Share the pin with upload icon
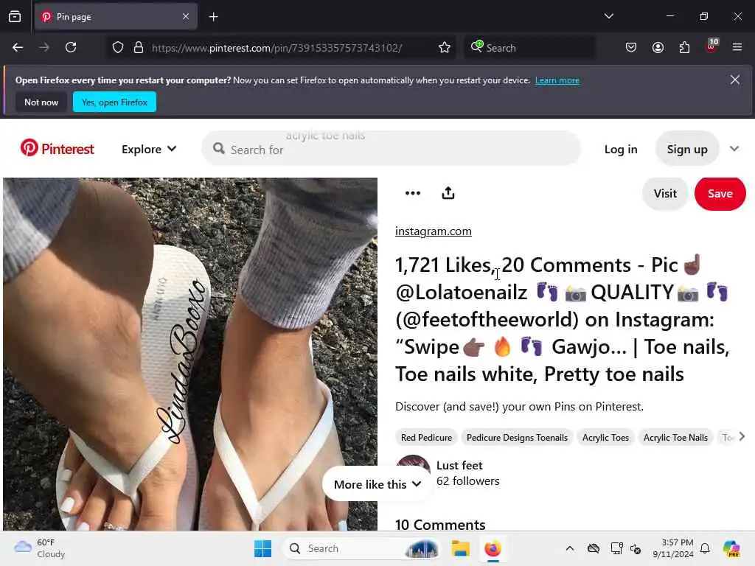The height and width of the screenshot is (566, 755). click(448, 194)
